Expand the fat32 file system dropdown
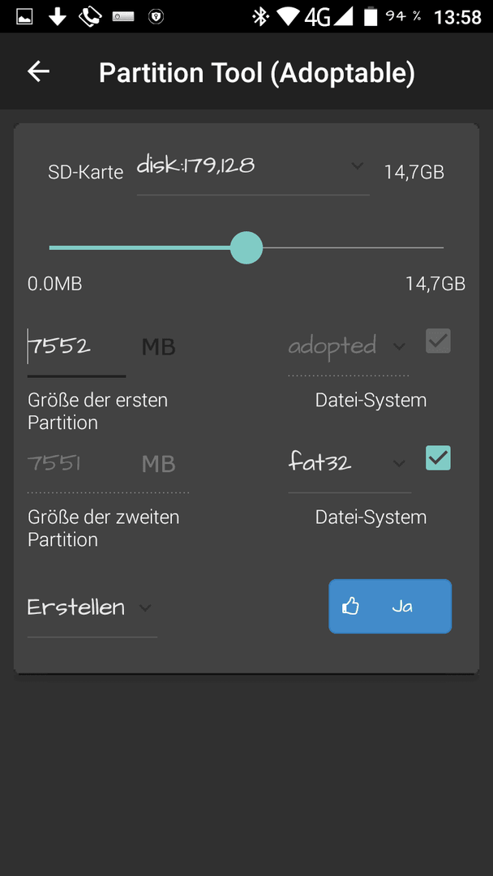 349,464
